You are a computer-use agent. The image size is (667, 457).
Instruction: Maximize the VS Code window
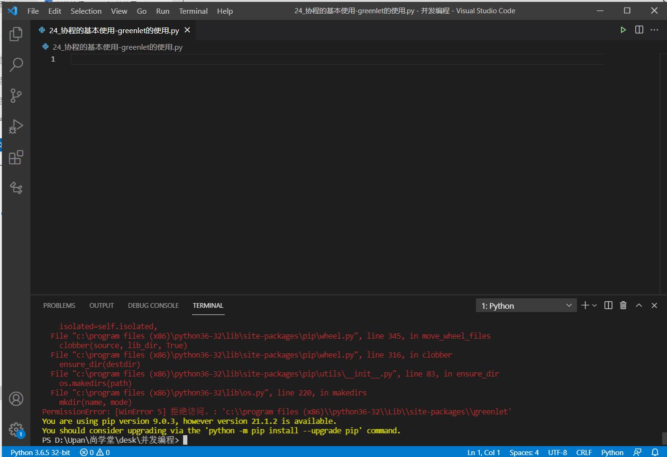click(x=627, y=10)
